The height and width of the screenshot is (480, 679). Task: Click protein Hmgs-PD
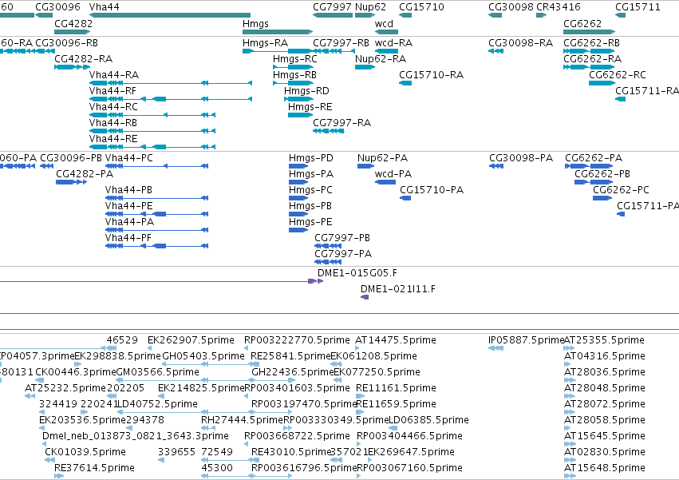click(298, 166)
